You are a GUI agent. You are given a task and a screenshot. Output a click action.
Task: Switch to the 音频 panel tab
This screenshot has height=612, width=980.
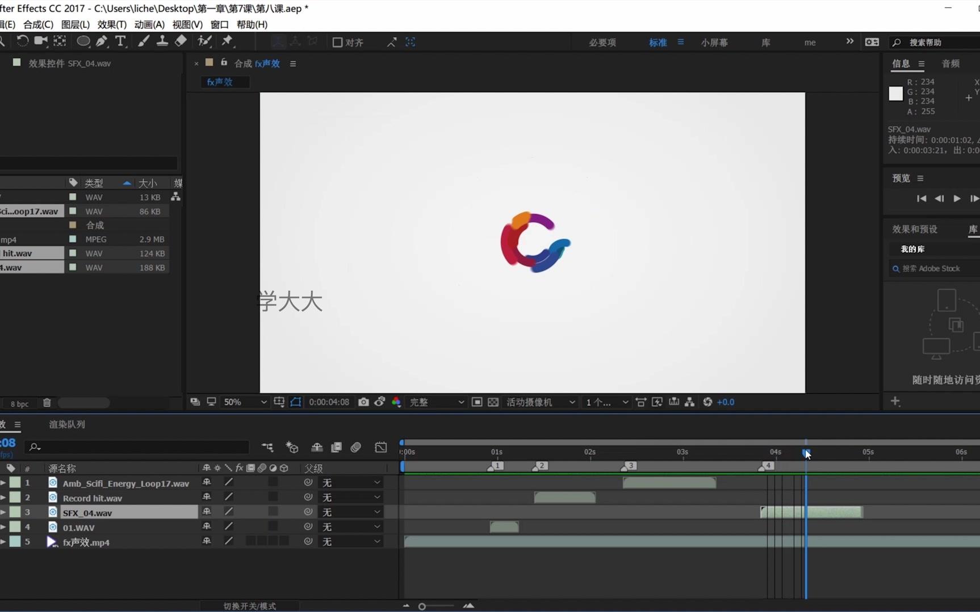pyautogui.click(x=950, y=64)
